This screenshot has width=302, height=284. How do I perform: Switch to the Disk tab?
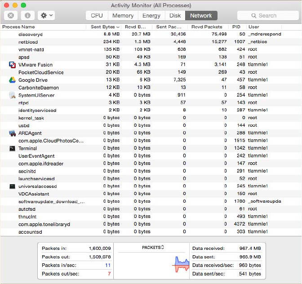click(x=175, y=16)
